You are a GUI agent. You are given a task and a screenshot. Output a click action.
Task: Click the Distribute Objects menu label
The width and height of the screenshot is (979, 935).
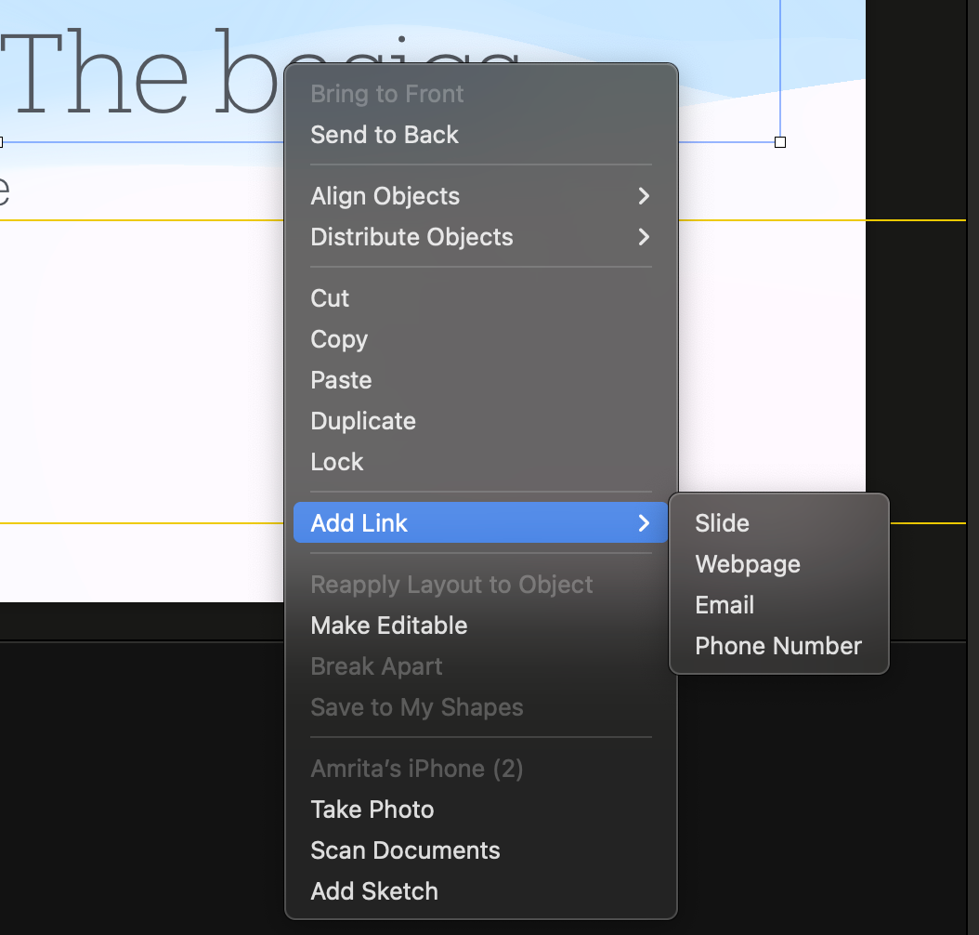412,237
